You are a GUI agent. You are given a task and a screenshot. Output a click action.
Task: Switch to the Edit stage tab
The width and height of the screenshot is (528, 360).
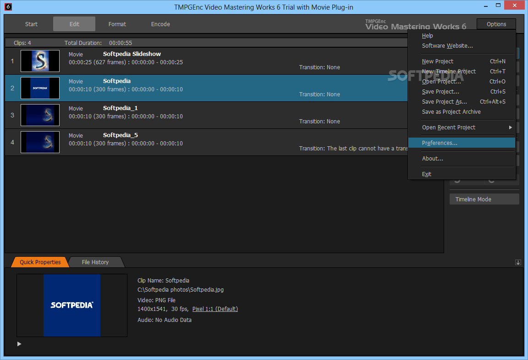click(x=74, y=24)
